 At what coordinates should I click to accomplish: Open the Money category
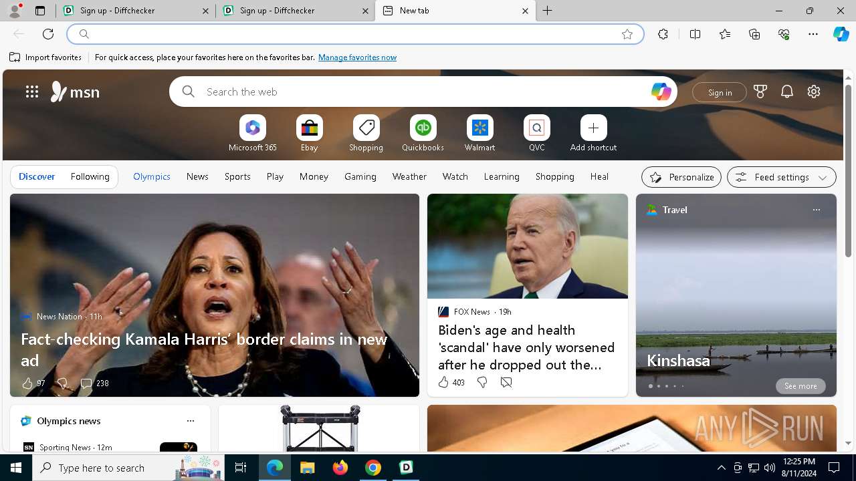pyautogui.click(x=314, y=176)
